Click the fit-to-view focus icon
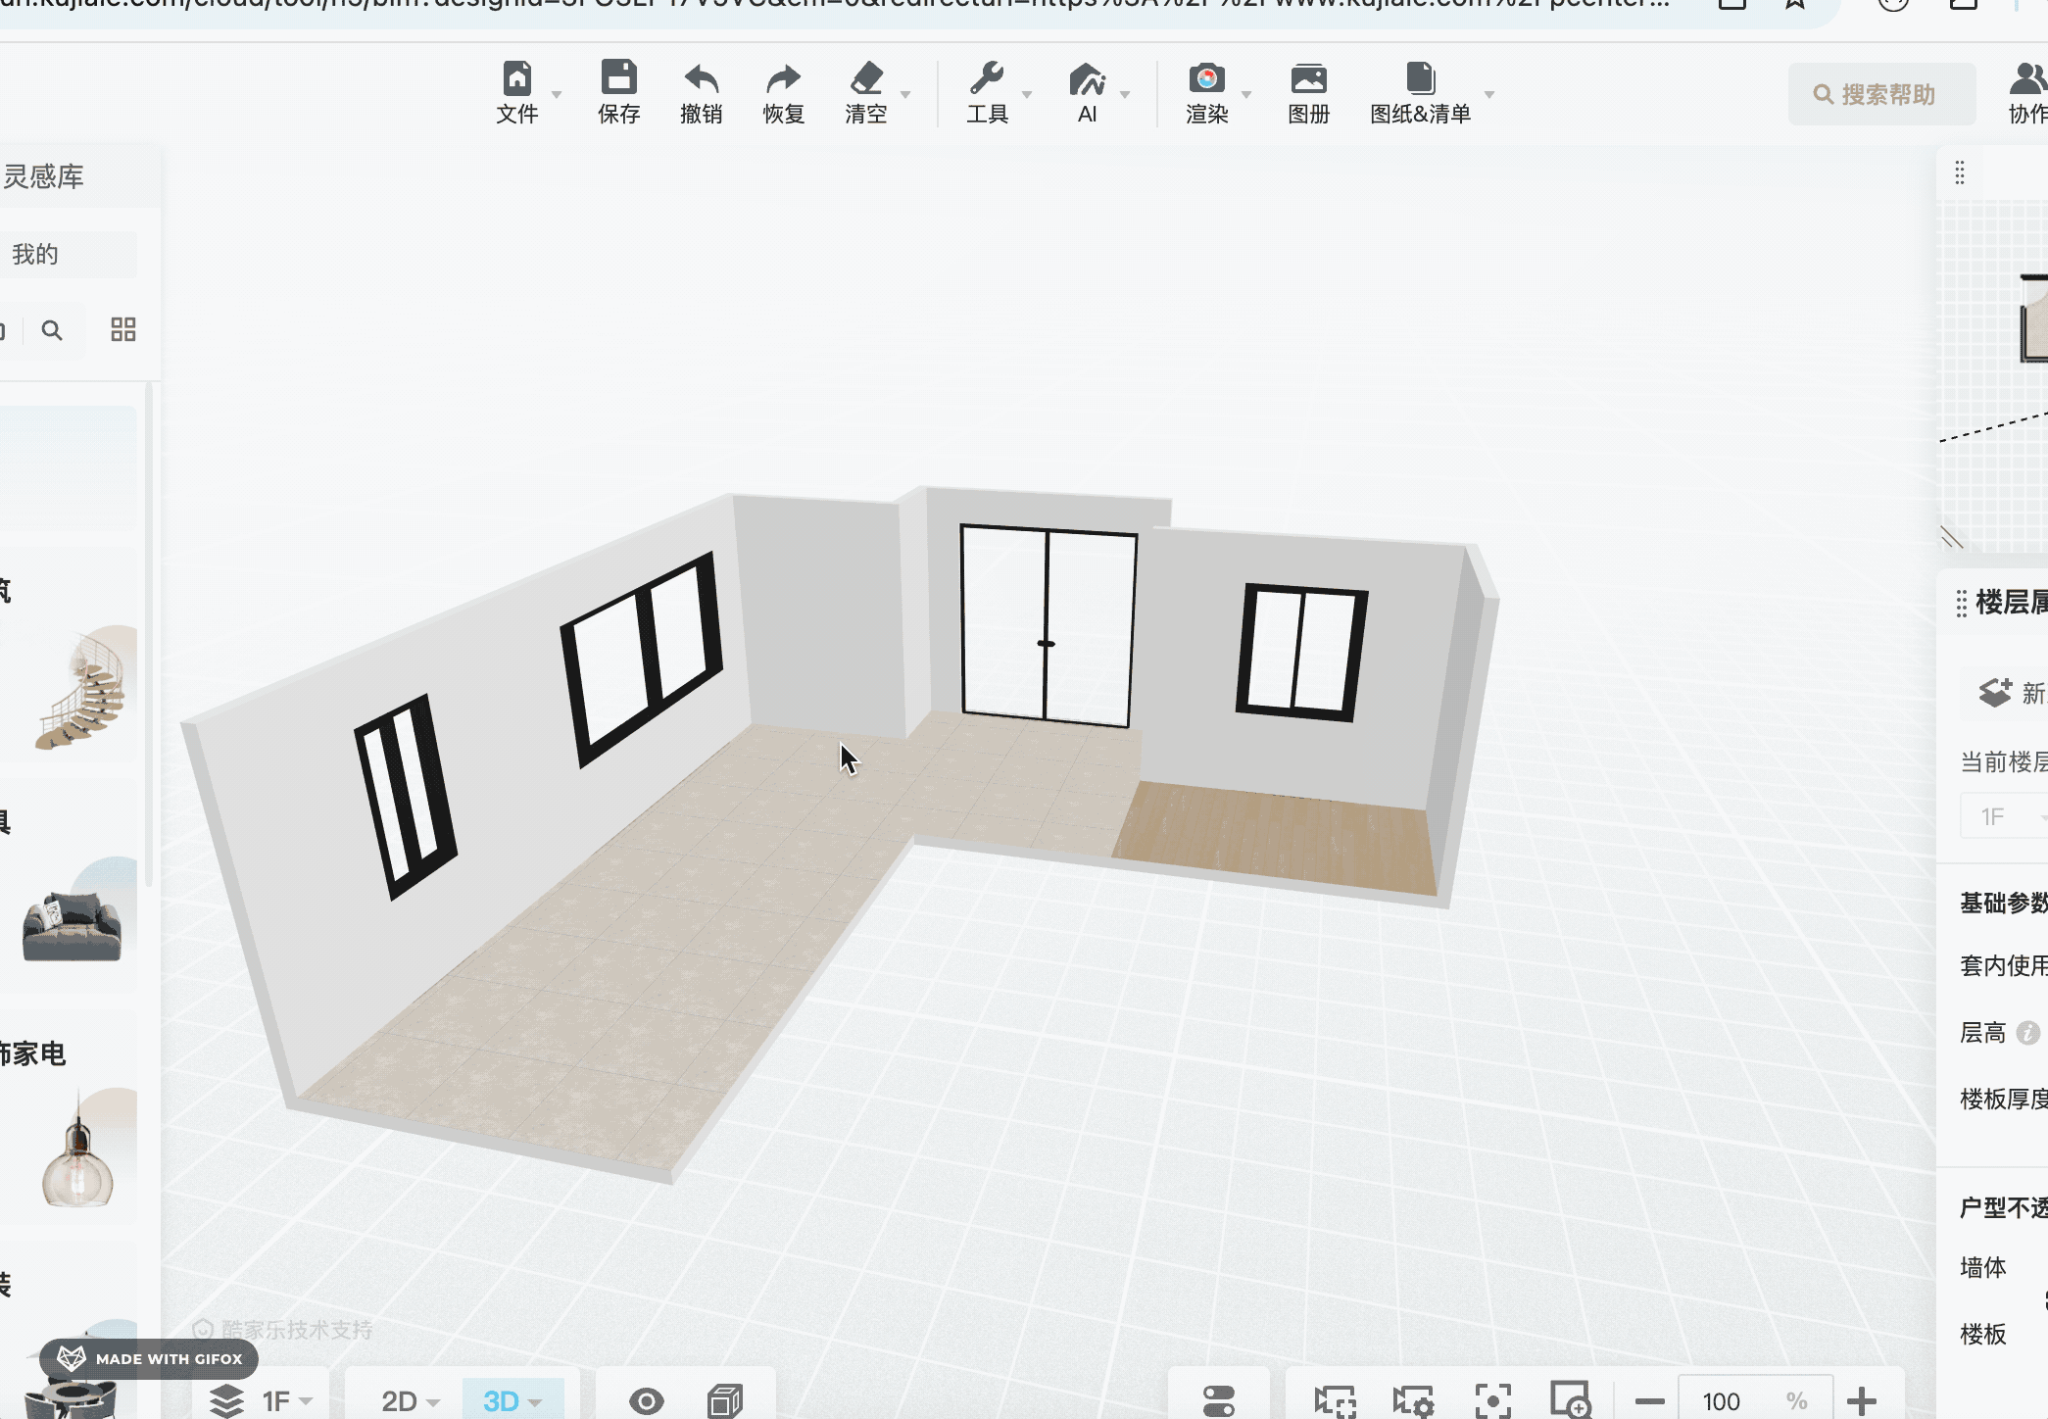The width and height of the screenshot is (2048, 1419). [1492, 1401]
